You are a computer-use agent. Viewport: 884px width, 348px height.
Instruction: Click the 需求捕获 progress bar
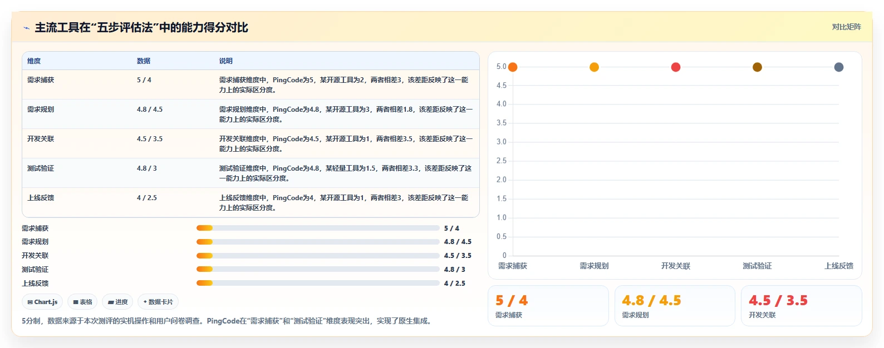coord(318,228)
